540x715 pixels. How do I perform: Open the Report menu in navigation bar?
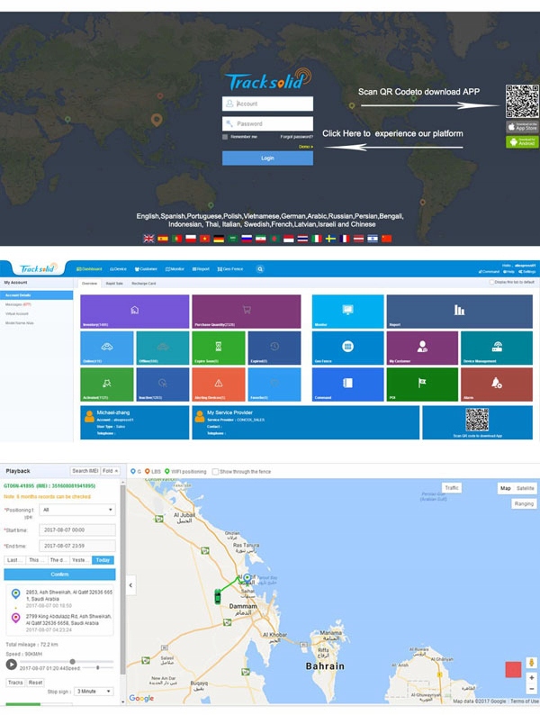(201, 269)
